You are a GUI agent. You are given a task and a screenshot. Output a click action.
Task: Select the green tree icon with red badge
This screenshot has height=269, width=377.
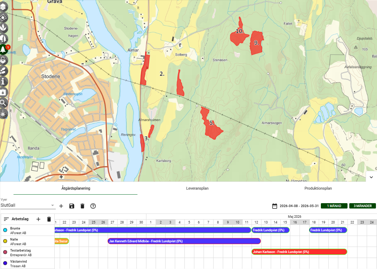4,49
